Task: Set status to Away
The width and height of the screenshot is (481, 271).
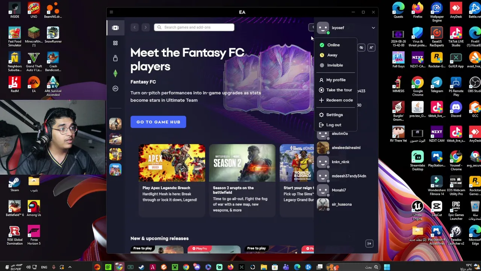Action: coord(332,55)
